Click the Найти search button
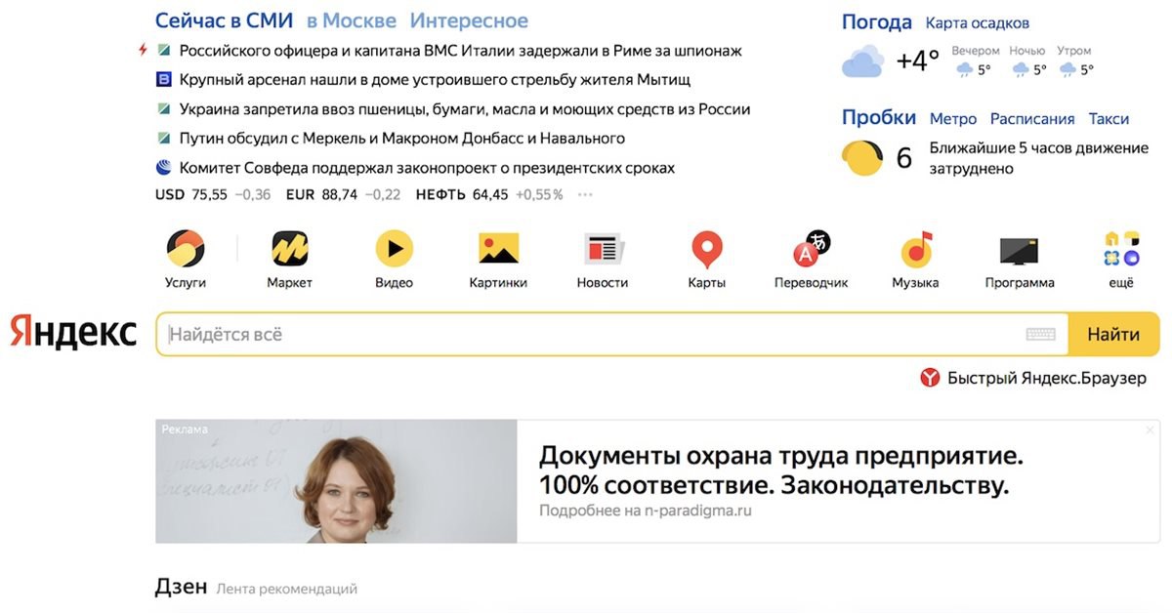The width and height of the screenshot is (1172, 613). [1113, 334]
